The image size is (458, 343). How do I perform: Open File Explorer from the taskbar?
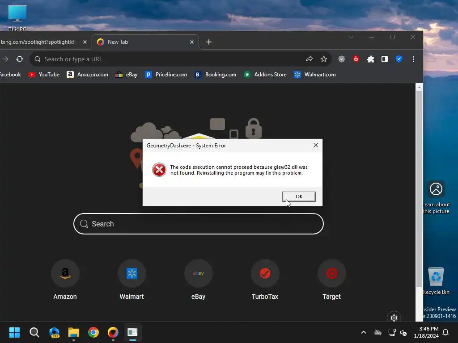point(74,332)
